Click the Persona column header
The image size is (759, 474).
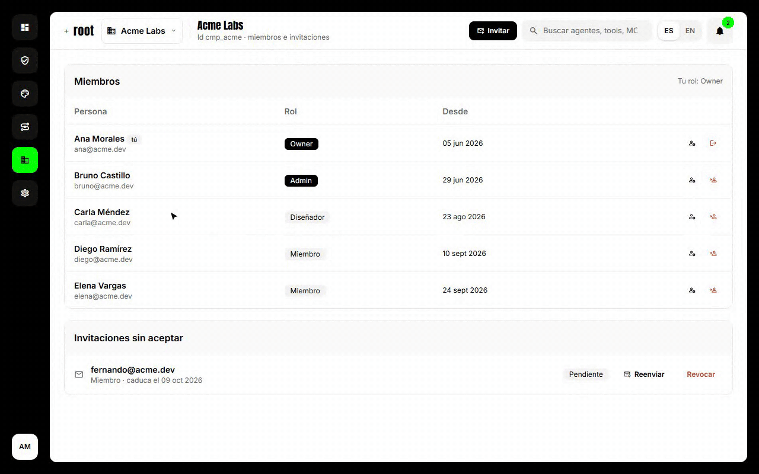tap(91, 111)
